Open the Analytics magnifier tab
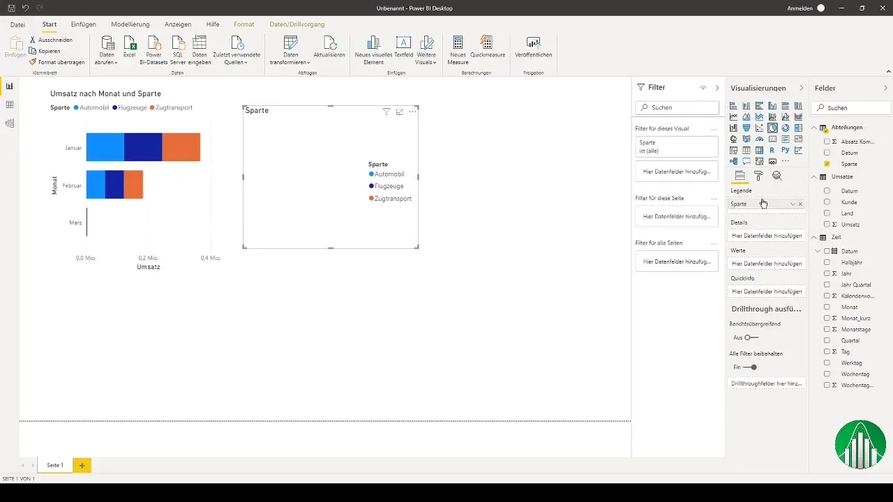 click(x=776, y=176)
